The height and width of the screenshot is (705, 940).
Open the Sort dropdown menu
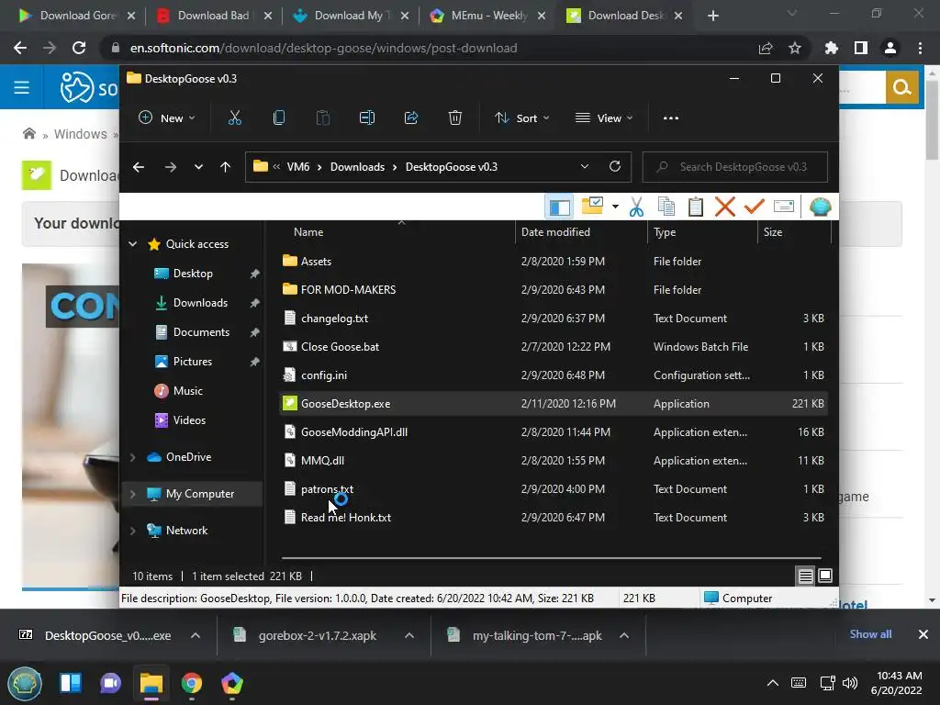point(521,118)
